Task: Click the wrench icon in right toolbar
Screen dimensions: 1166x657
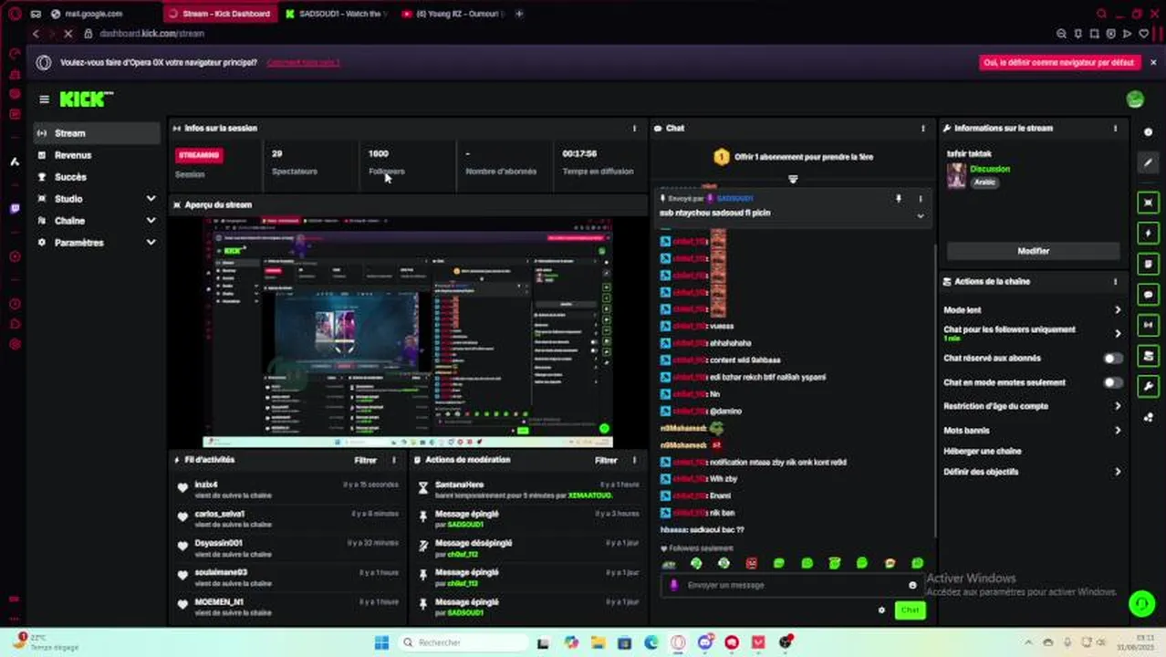Action: coord(1149,386)
